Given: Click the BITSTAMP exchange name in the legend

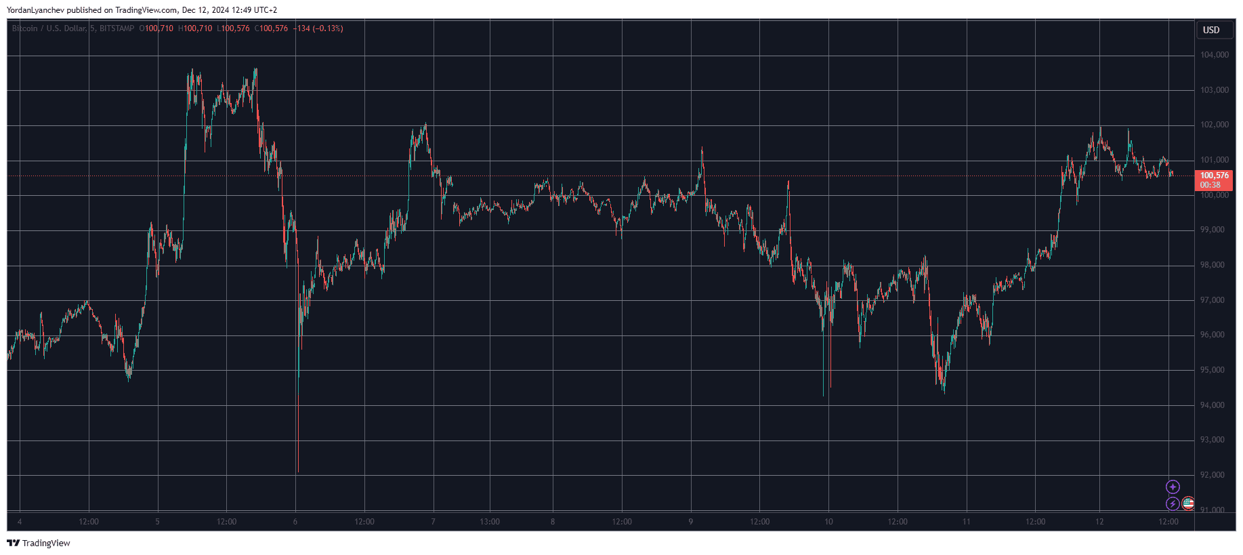Looking at the screenshot, I should click(x=117, y=28).
